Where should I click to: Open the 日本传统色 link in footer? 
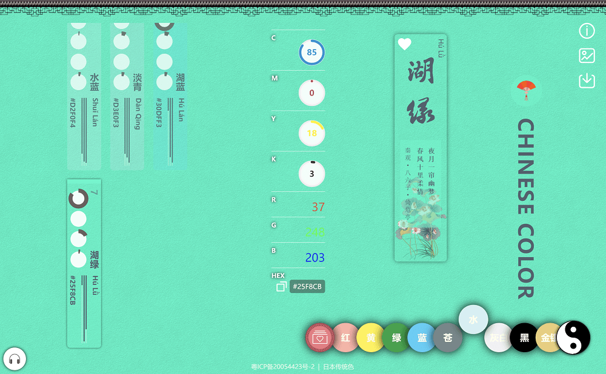coord(338,367)
